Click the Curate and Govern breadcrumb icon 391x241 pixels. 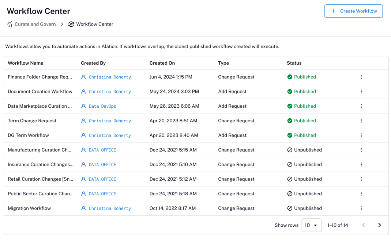[x=10, y=24]
